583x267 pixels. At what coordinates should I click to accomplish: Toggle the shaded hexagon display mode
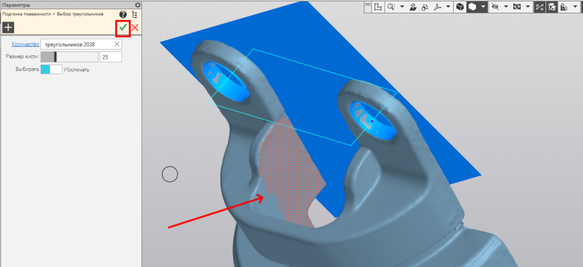point(472,7)
